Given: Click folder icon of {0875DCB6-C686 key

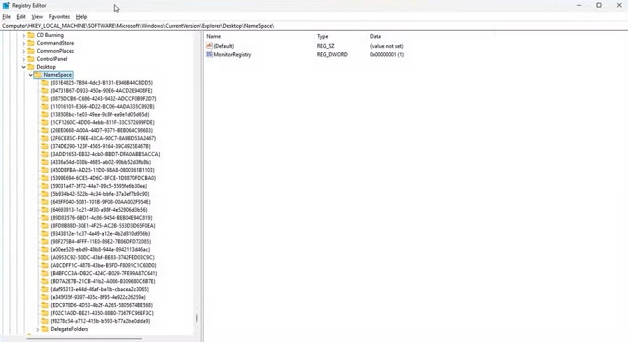Looking at the screenshot, I should click(x=45, y=98).
